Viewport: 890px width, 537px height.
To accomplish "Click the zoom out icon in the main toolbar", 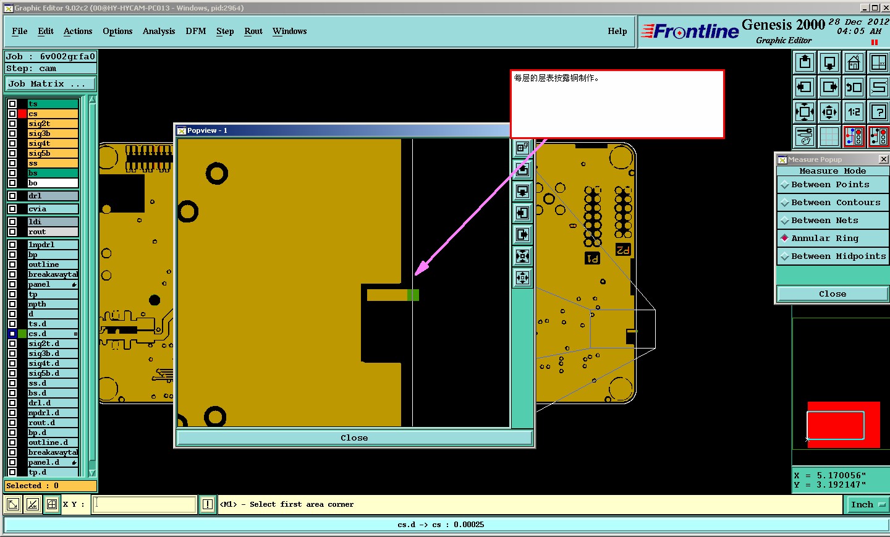I will pos(829,112).
